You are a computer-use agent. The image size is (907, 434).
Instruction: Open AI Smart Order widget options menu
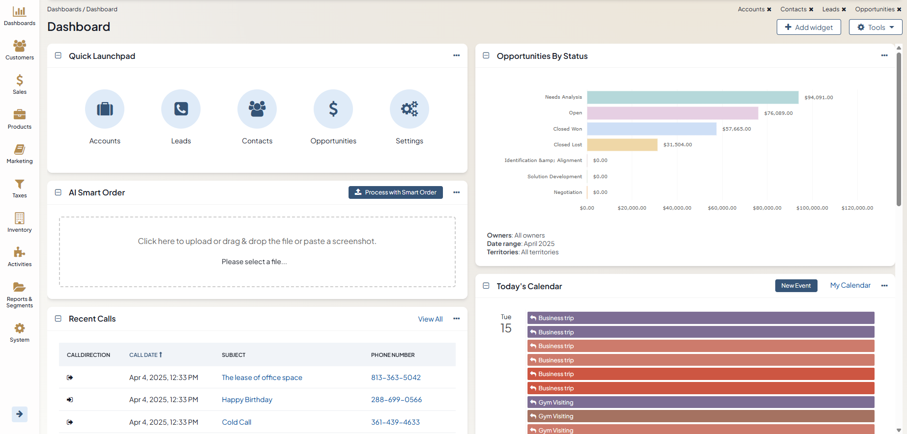[x=456, y=192]
